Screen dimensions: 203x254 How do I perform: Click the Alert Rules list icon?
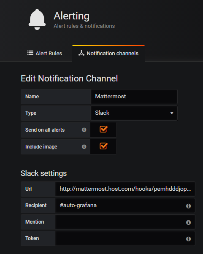click(x=30, y=53)
